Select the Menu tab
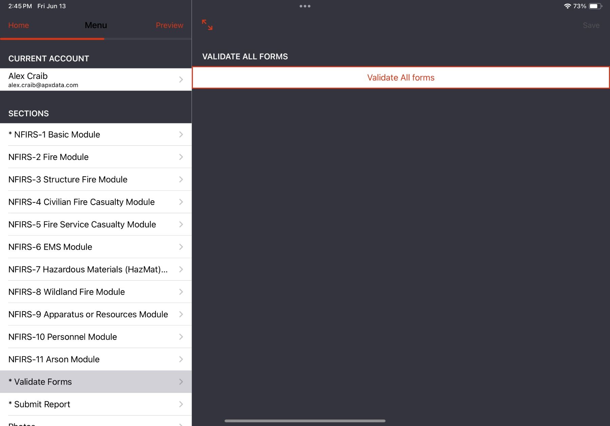Screen dimensions: 610x426 coord(96,25)
